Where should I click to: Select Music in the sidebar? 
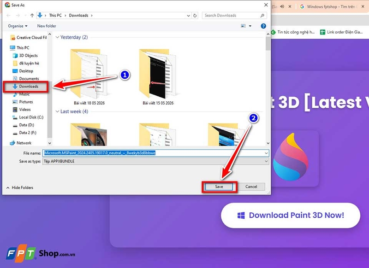click(21, 94)
